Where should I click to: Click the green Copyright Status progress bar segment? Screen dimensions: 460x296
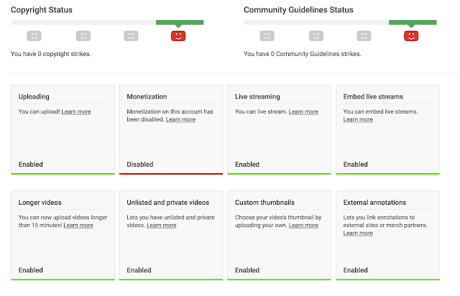point(179,22)
